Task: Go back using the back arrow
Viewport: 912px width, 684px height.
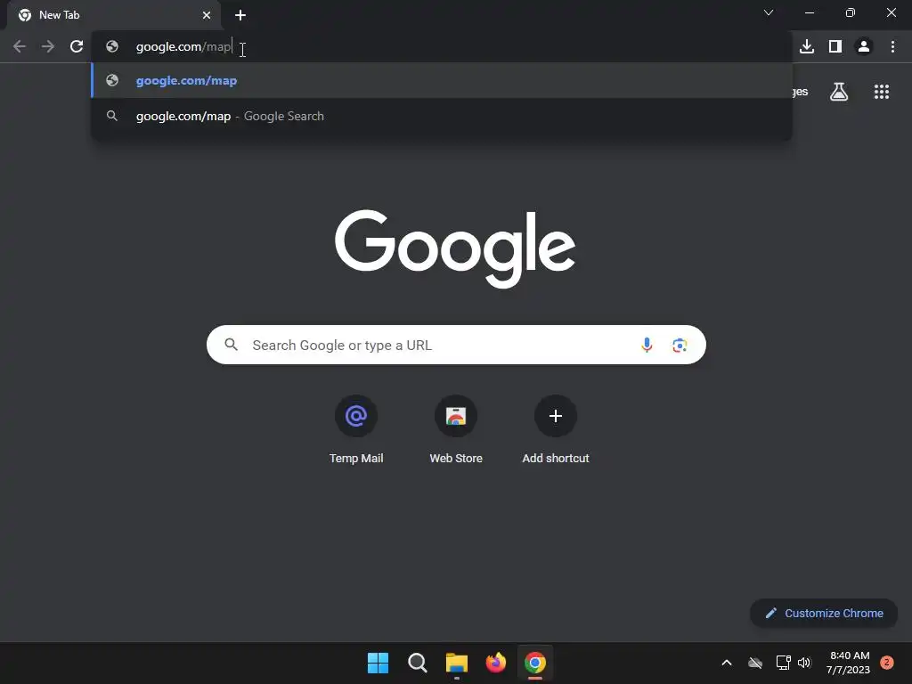Action: click(20, 46)
